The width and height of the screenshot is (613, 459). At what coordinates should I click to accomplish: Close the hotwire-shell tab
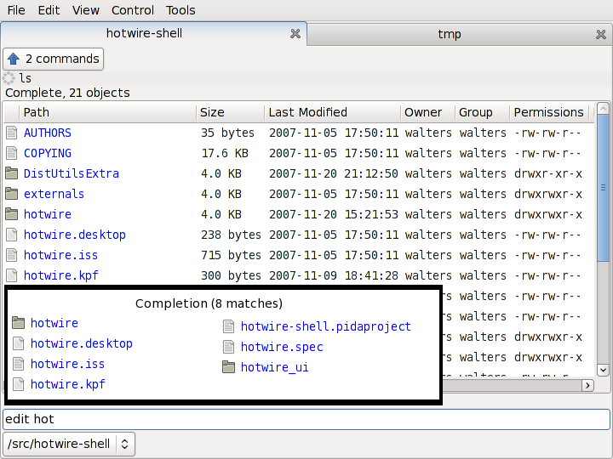point(295,34)
